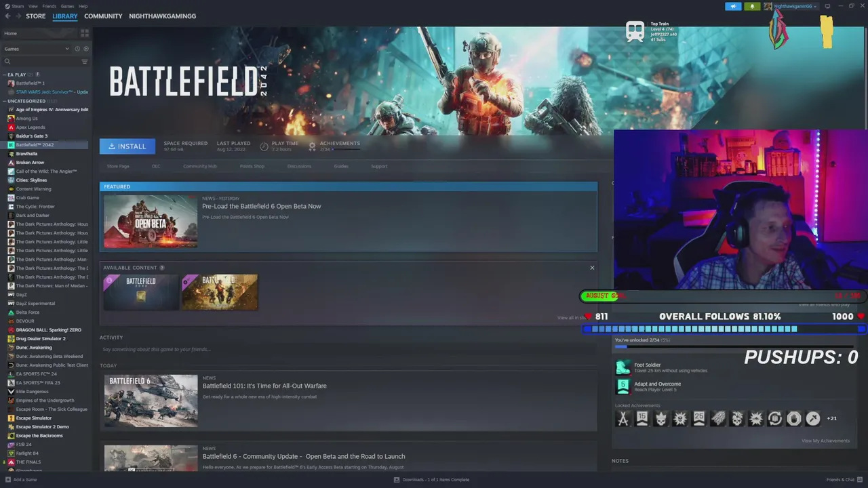This screenshot has width=868, height=488.
Task: Select the Foot Soldier achievement icon
Action: point(623,367)
